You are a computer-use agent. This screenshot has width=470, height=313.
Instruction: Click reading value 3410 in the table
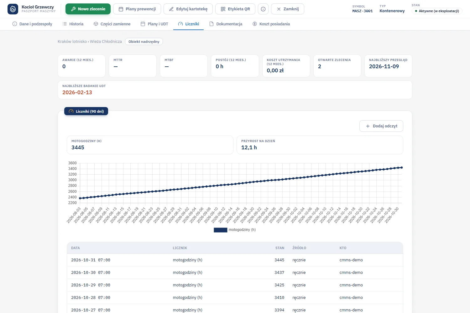coord(279,298)
